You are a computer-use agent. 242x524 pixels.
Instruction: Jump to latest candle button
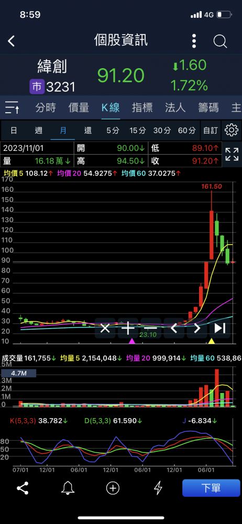tap(219, 328)
